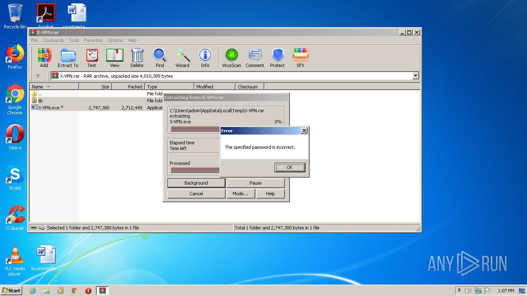This screenshot has width=527, height=296.
Task: Click the Add toolbar icon in WinRAR
Action: pos(44,58)
